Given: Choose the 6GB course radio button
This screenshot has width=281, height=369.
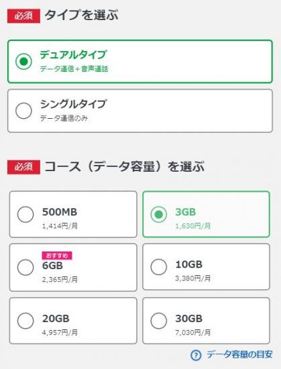Looking at the screenshot, I should point(25,267).
